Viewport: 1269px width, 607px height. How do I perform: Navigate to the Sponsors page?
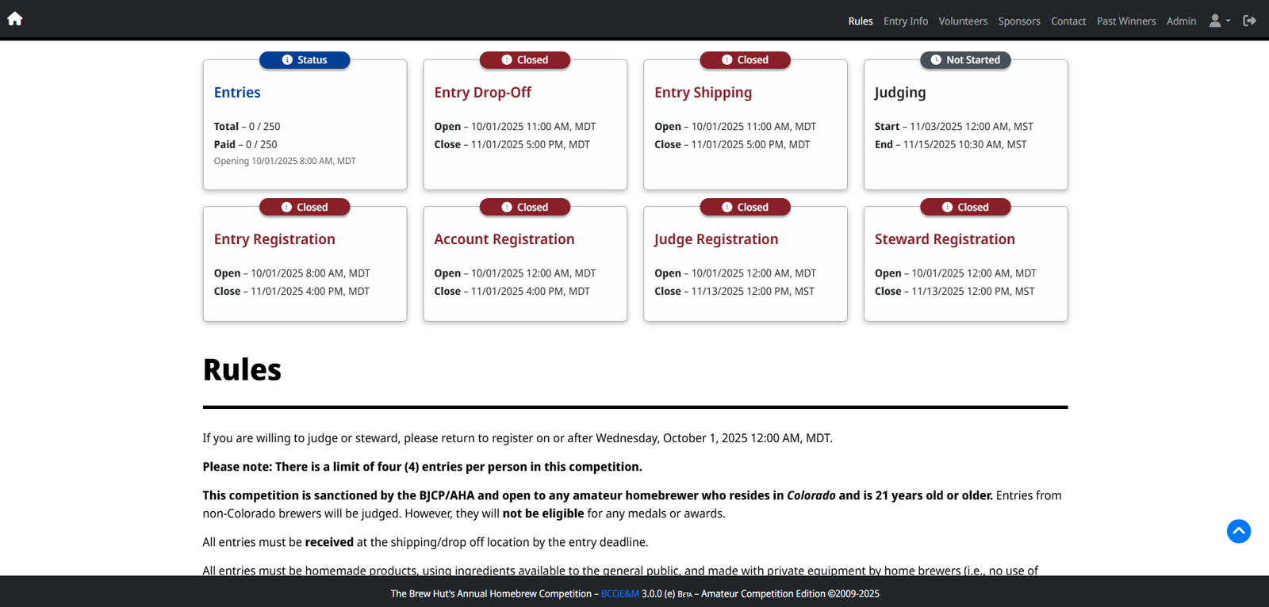tap(1018, 21)
